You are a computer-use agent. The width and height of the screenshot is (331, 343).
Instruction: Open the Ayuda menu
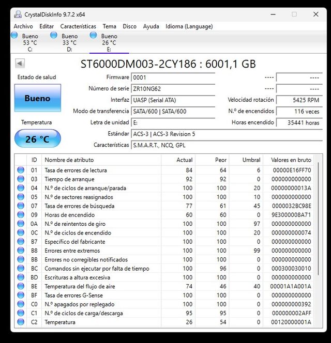[x=151, y=26]
